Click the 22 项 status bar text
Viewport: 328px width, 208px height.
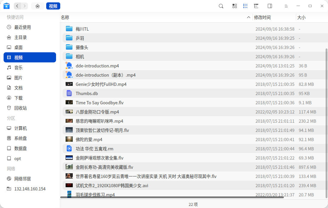click(193, 204)
